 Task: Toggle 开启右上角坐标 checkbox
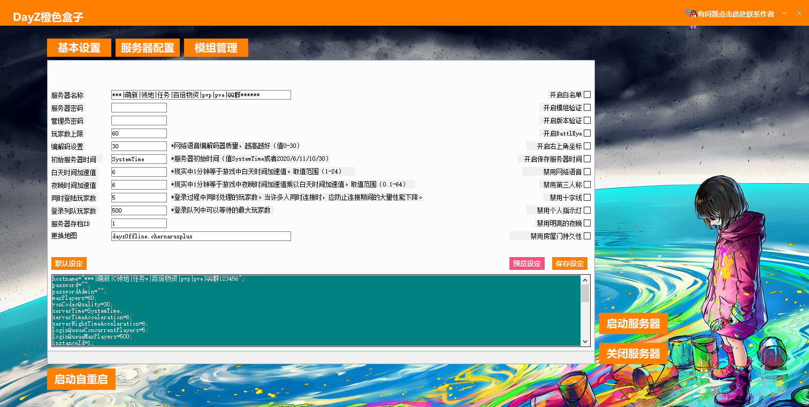click(x=587, y=146)
